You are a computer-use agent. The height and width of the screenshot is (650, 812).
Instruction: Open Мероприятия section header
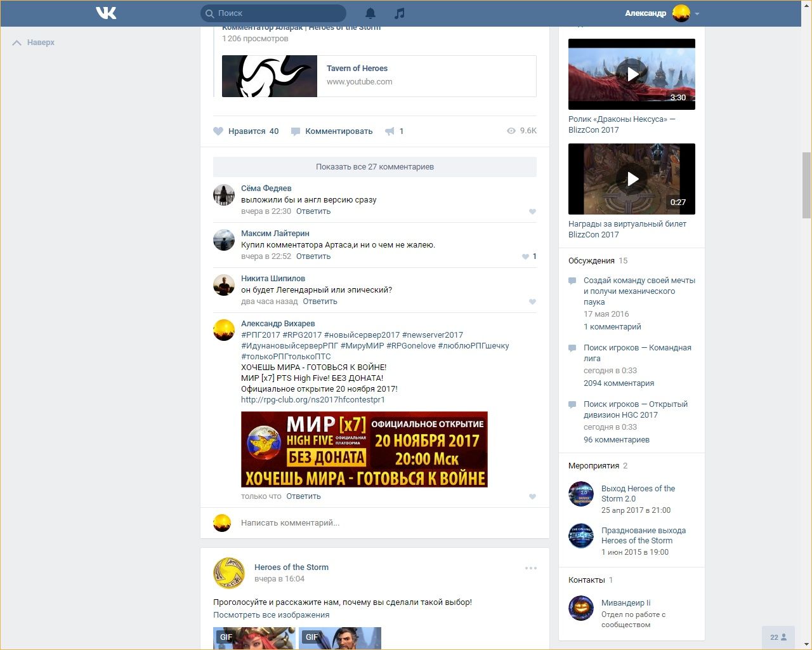tap(594, 466)
